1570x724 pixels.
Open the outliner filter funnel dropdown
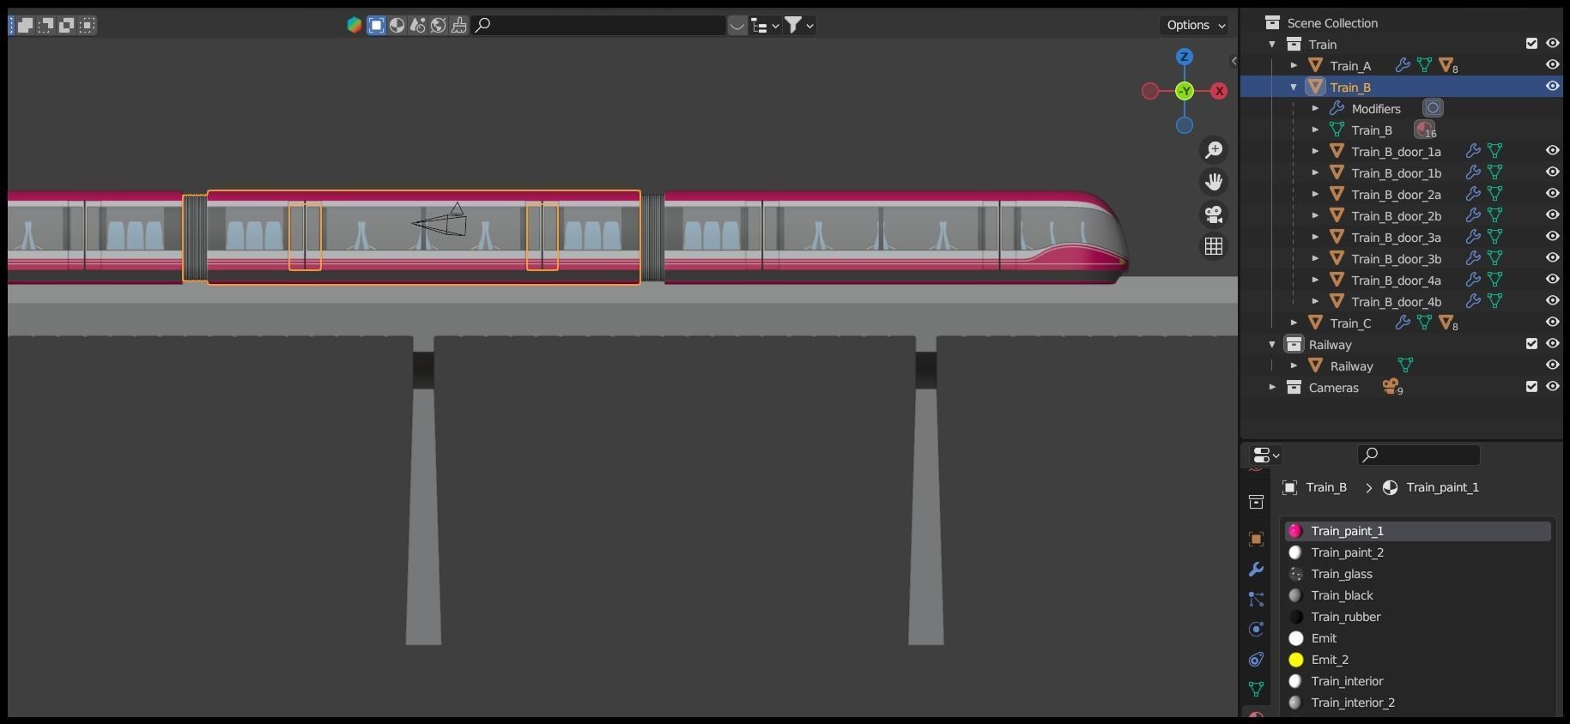click(x=799, y=25)
